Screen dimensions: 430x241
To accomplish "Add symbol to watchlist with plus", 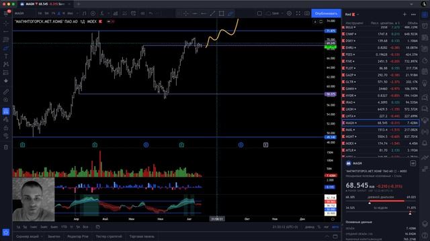I will 404,14.
